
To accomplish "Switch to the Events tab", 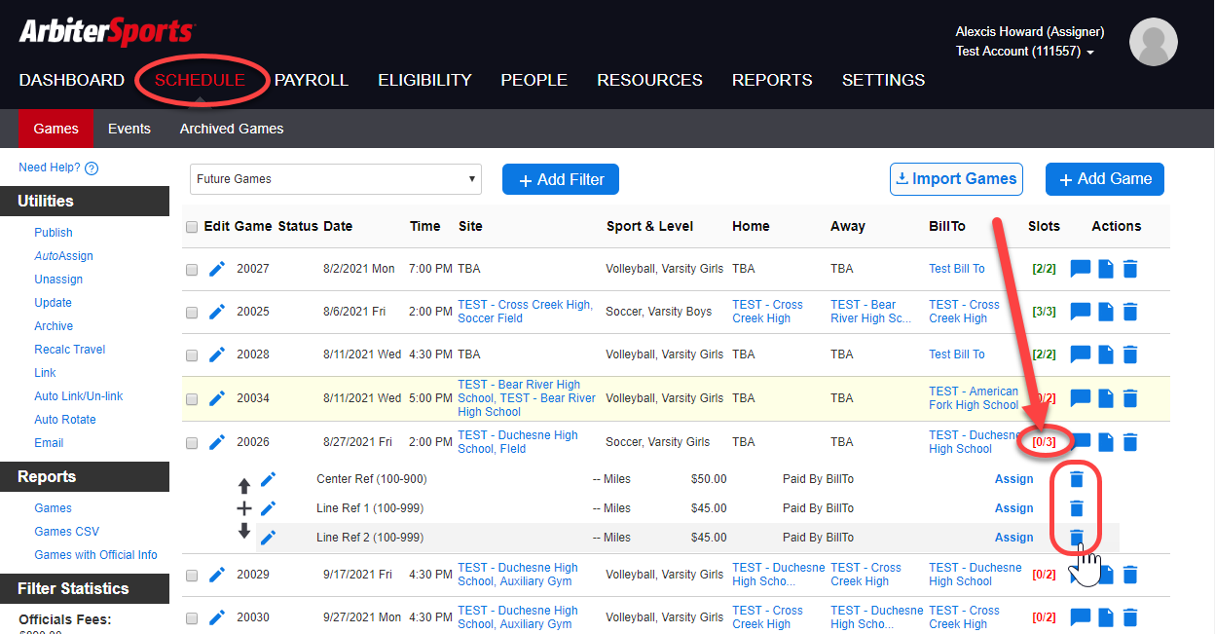I will click(129, 129).
